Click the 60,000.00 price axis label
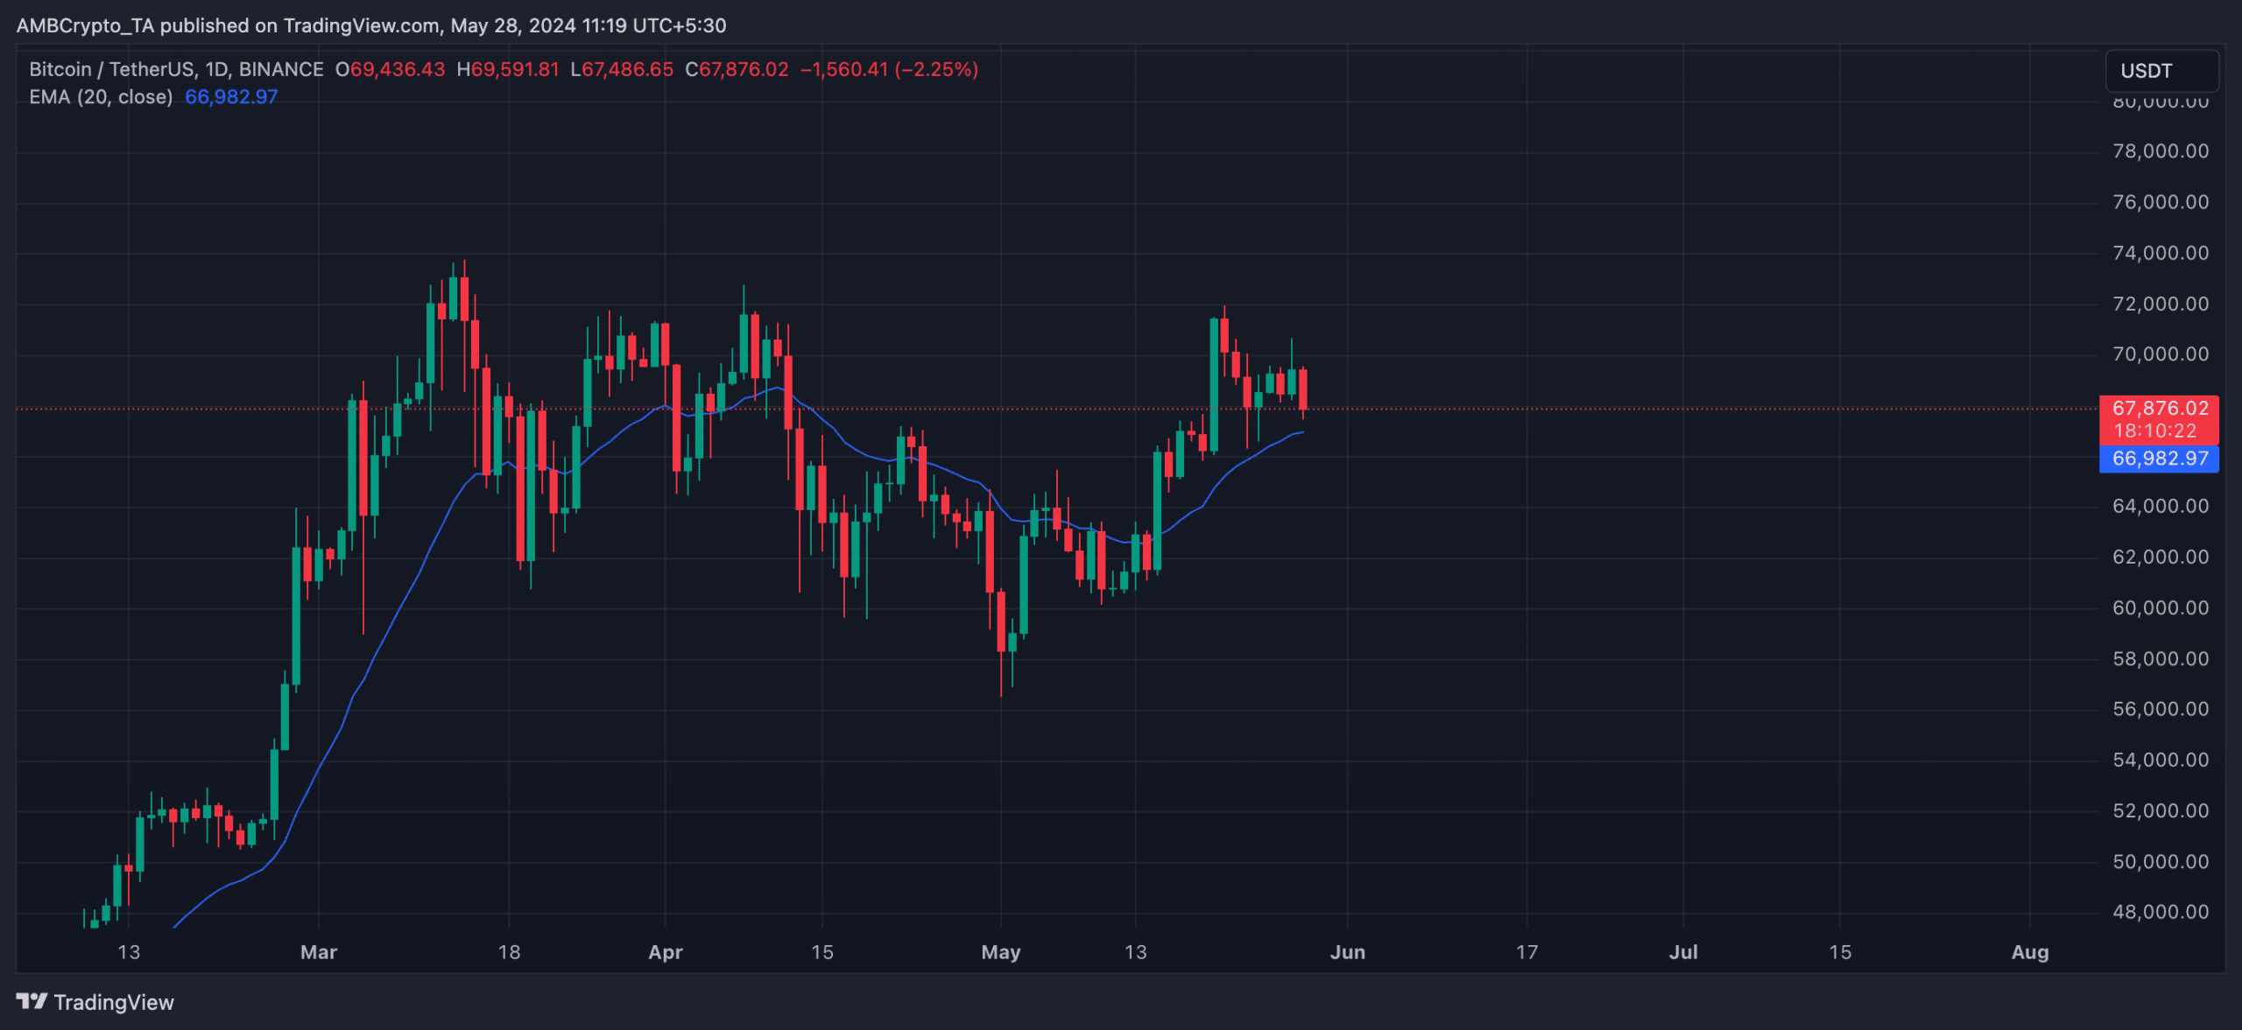 click(2161, 607)
